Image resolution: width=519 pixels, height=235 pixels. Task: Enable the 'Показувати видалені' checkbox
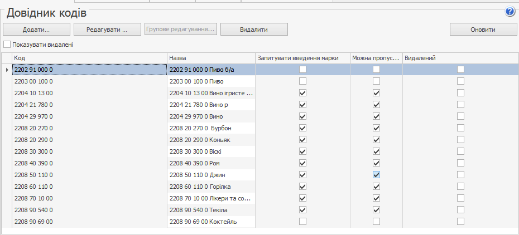pyautogui.click(x=7, y=45)
